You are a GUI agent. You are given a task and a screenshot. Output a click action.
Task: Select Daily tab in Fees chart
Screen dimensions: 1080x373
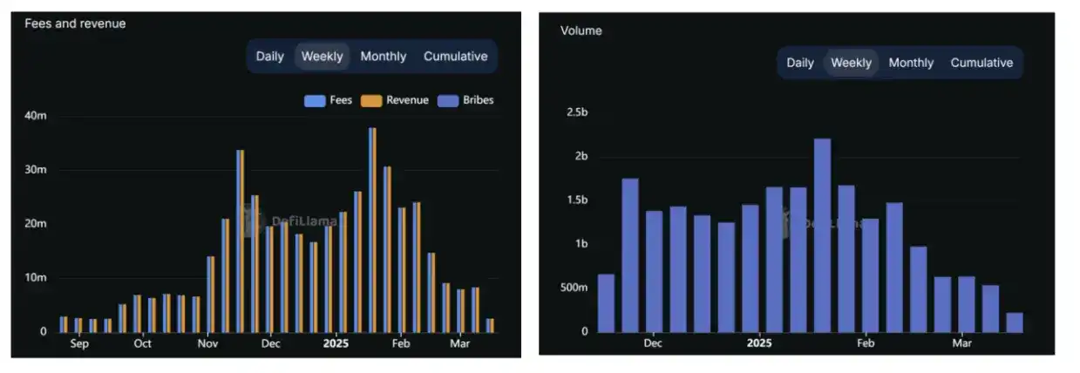pyautogui.click(x=269, y=57)
